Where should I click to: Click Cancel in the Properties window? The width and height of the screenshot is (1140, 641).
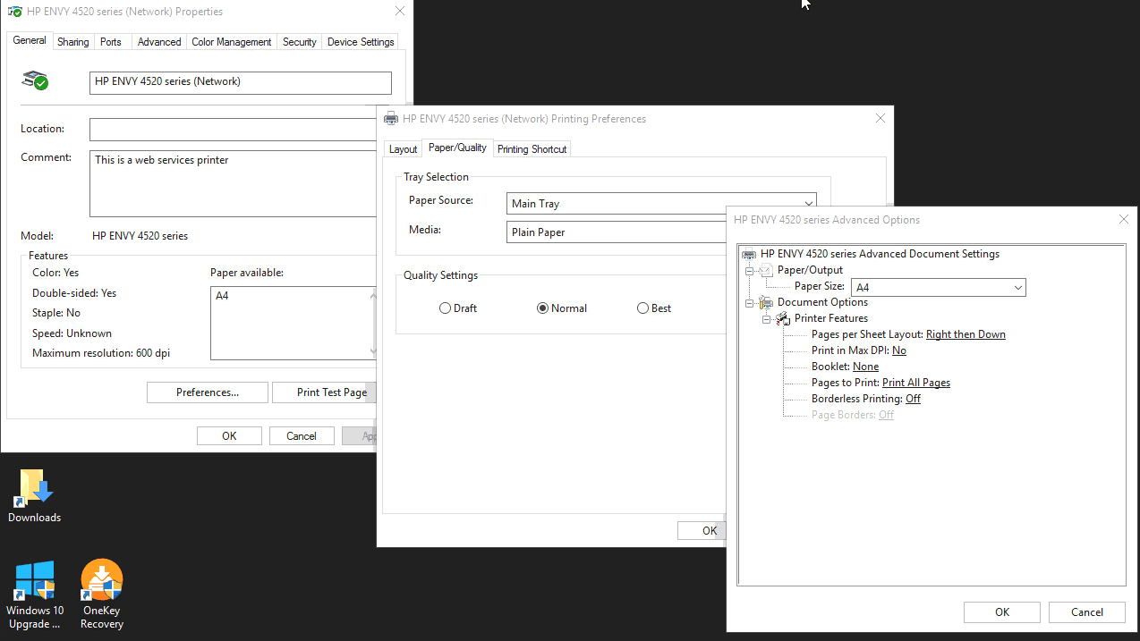[x=302, y=436]
